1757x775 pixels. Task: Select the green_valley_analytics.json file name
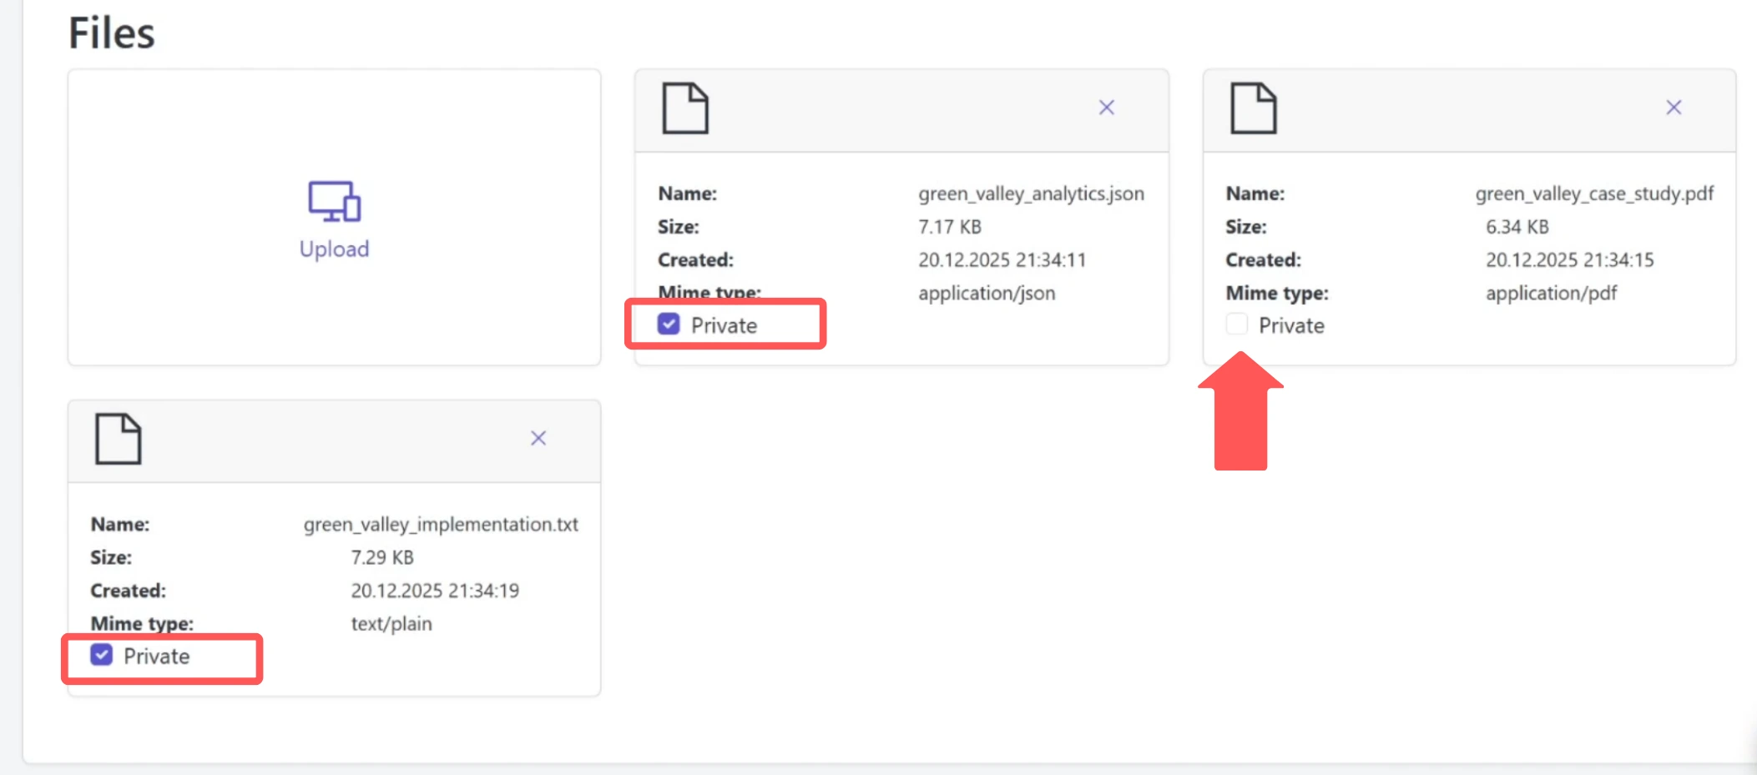[x=1032, y=193]
